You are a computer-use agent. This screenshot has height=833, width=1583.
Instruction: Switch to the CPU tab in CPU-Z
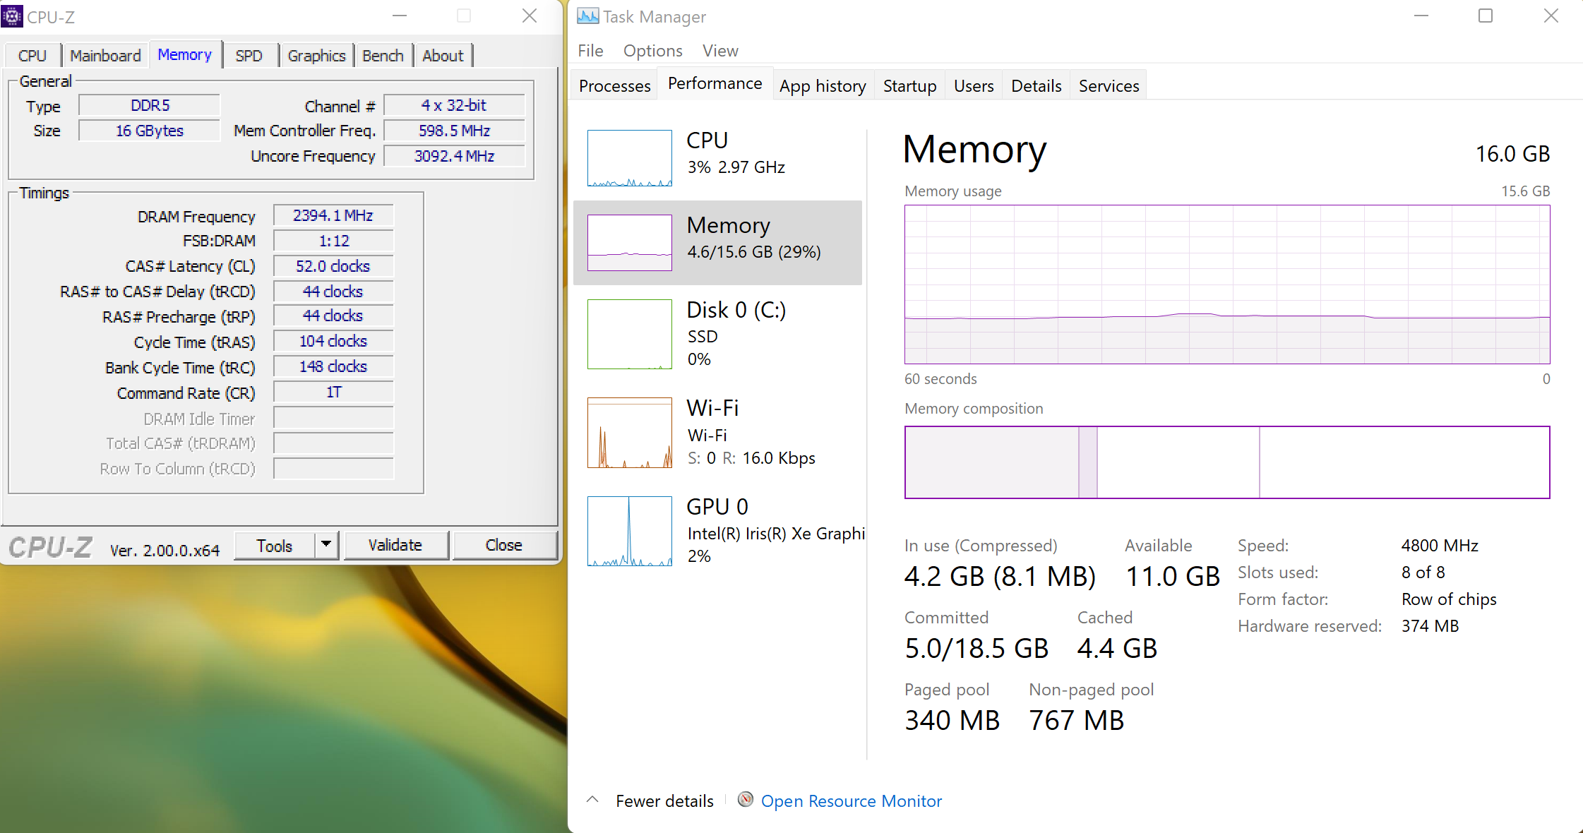point(32,56)
